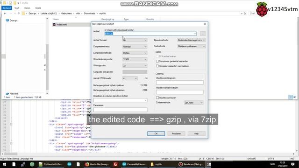The width and height of the screenshot is (299, 168).
Task: Close the Toevoegen aan archief dialog
Action: tap(205, 24)
